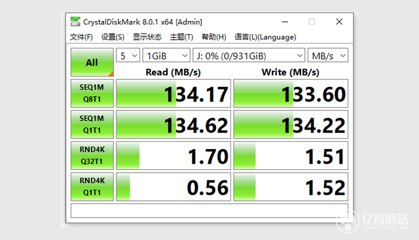
Task: Start all benchmarks with the All button
Action: pyautogui.click(x=92, y=62)
